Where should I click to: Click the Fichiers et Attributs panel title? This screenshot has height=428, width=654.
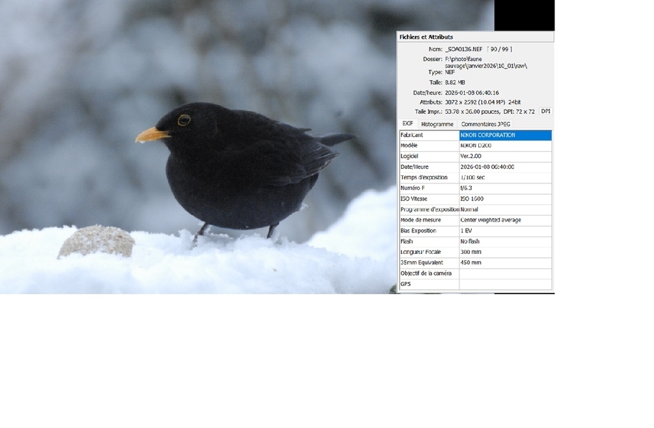click(426, 37)
